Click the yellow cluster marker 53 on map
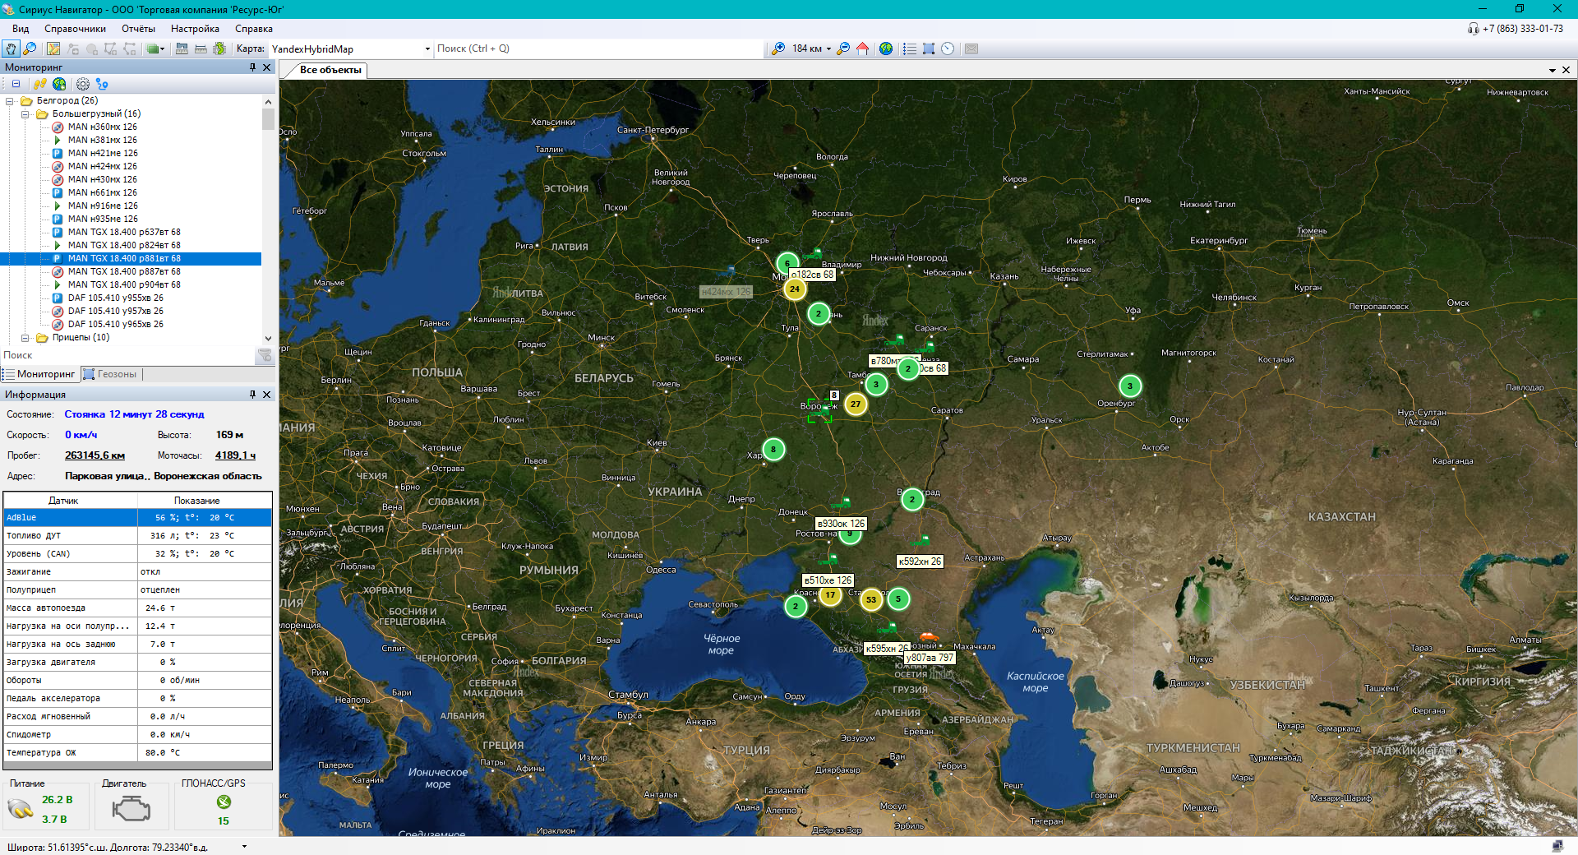This screenshot has width=1578, height=855. [870, 599]
